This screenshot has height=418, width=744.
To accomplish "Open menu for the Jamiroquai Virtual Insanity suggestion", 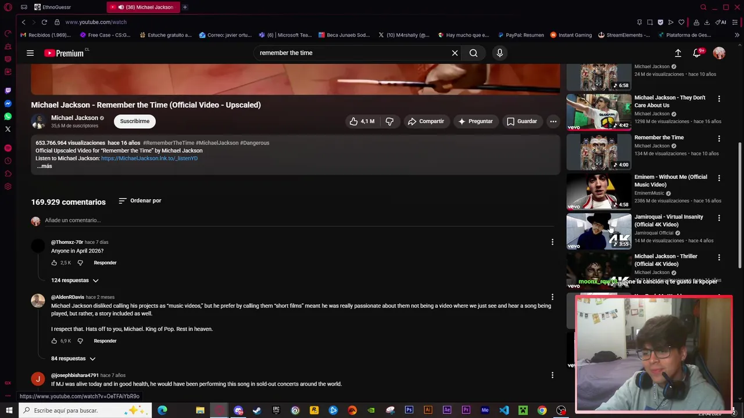I will pos(719,218).
